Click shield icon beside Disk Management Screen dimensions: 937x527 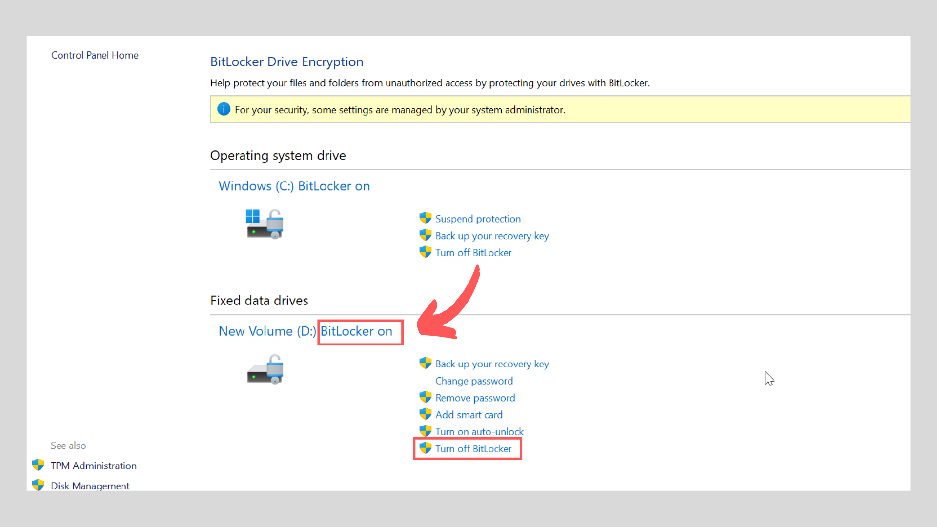coord(38,485)
